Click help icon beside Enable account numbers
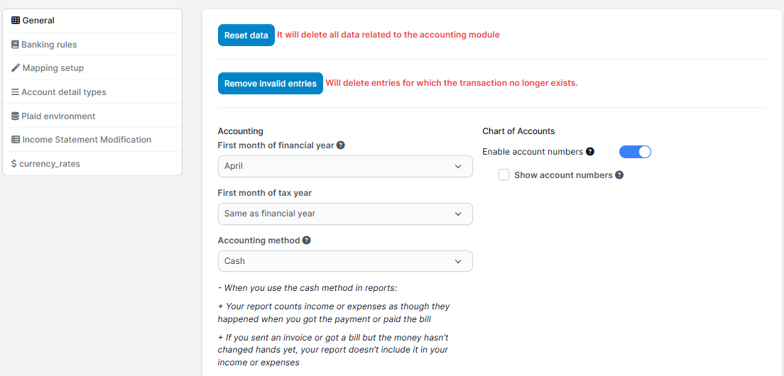The height and width of the screenshot is (376, 784). [590, 152]
